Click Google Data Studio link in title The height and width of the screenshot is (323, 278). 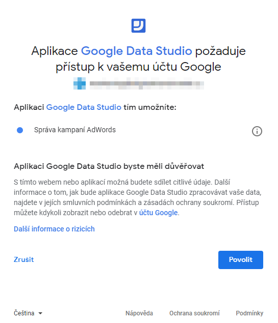pos(137,51)
